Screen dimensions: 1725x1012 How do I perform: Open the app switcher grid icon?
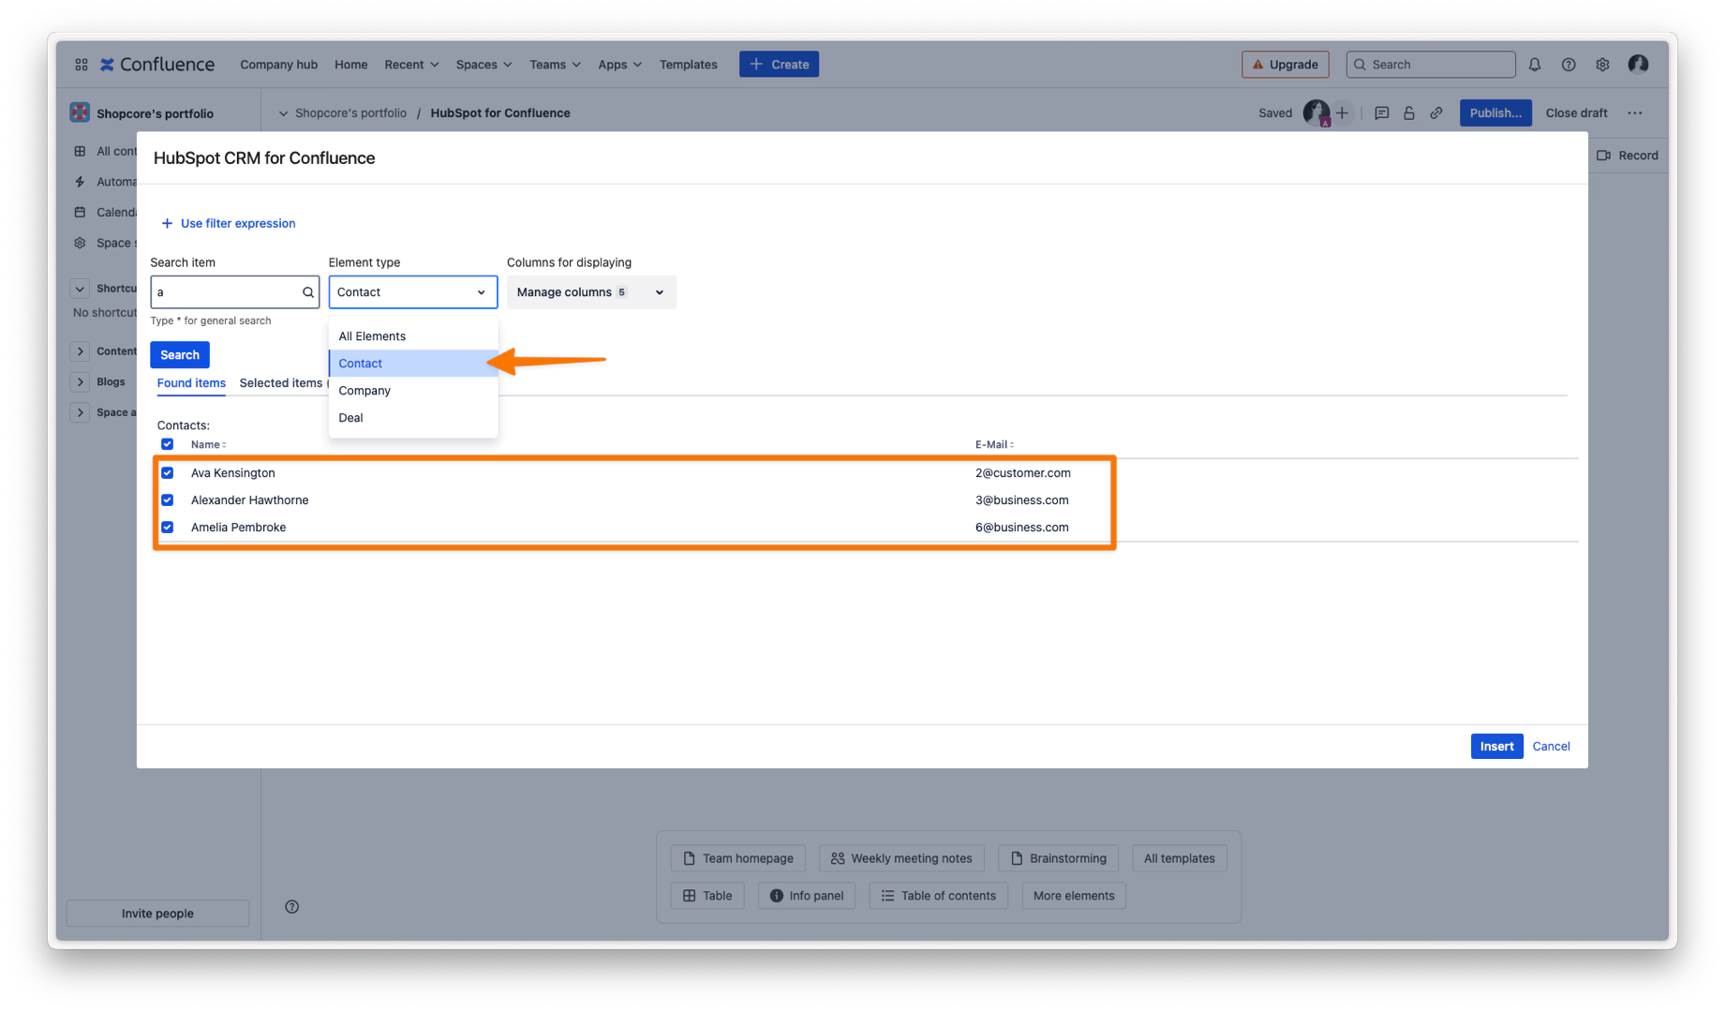82,65
